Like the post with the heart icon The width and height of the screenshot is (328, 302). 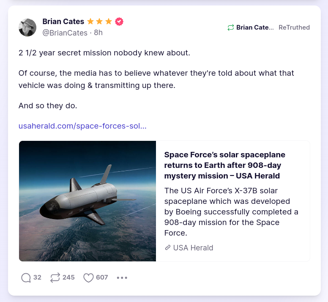tap(88, 277)
